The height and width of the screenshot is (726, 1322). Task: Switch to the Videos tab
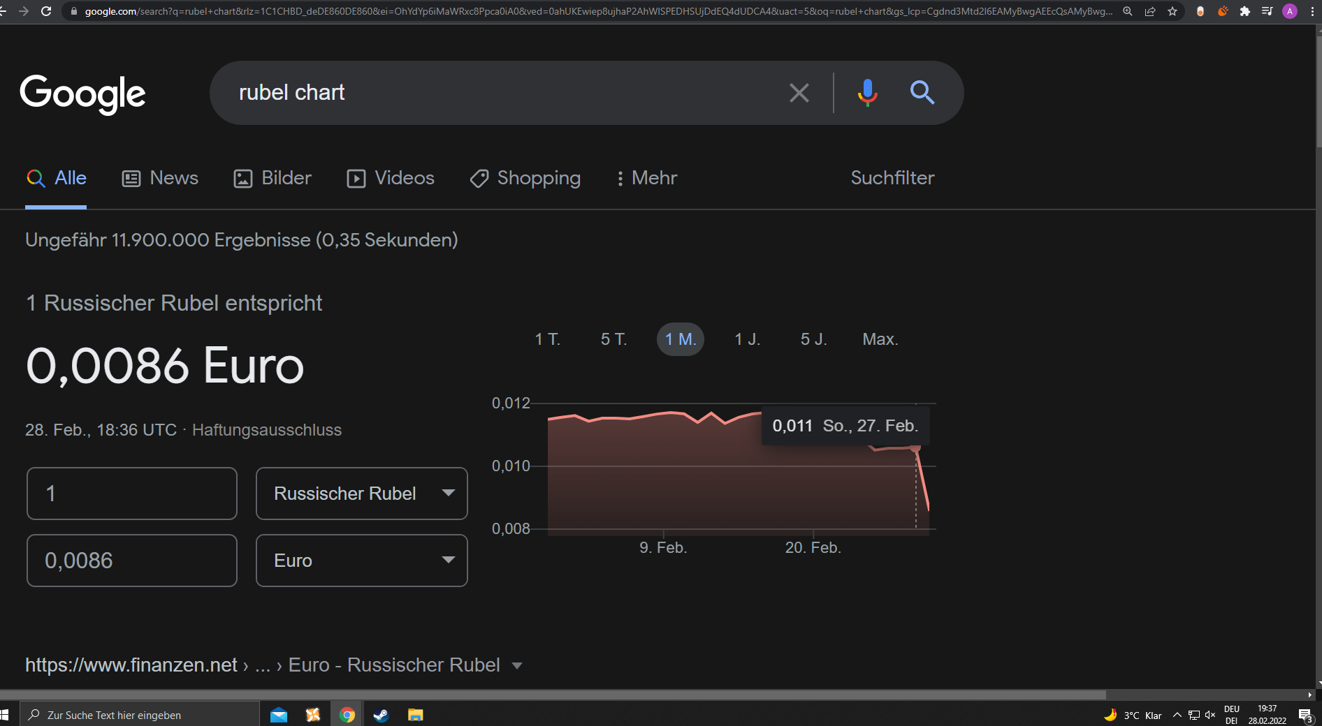pyautogui.click(x=391, y=178)
